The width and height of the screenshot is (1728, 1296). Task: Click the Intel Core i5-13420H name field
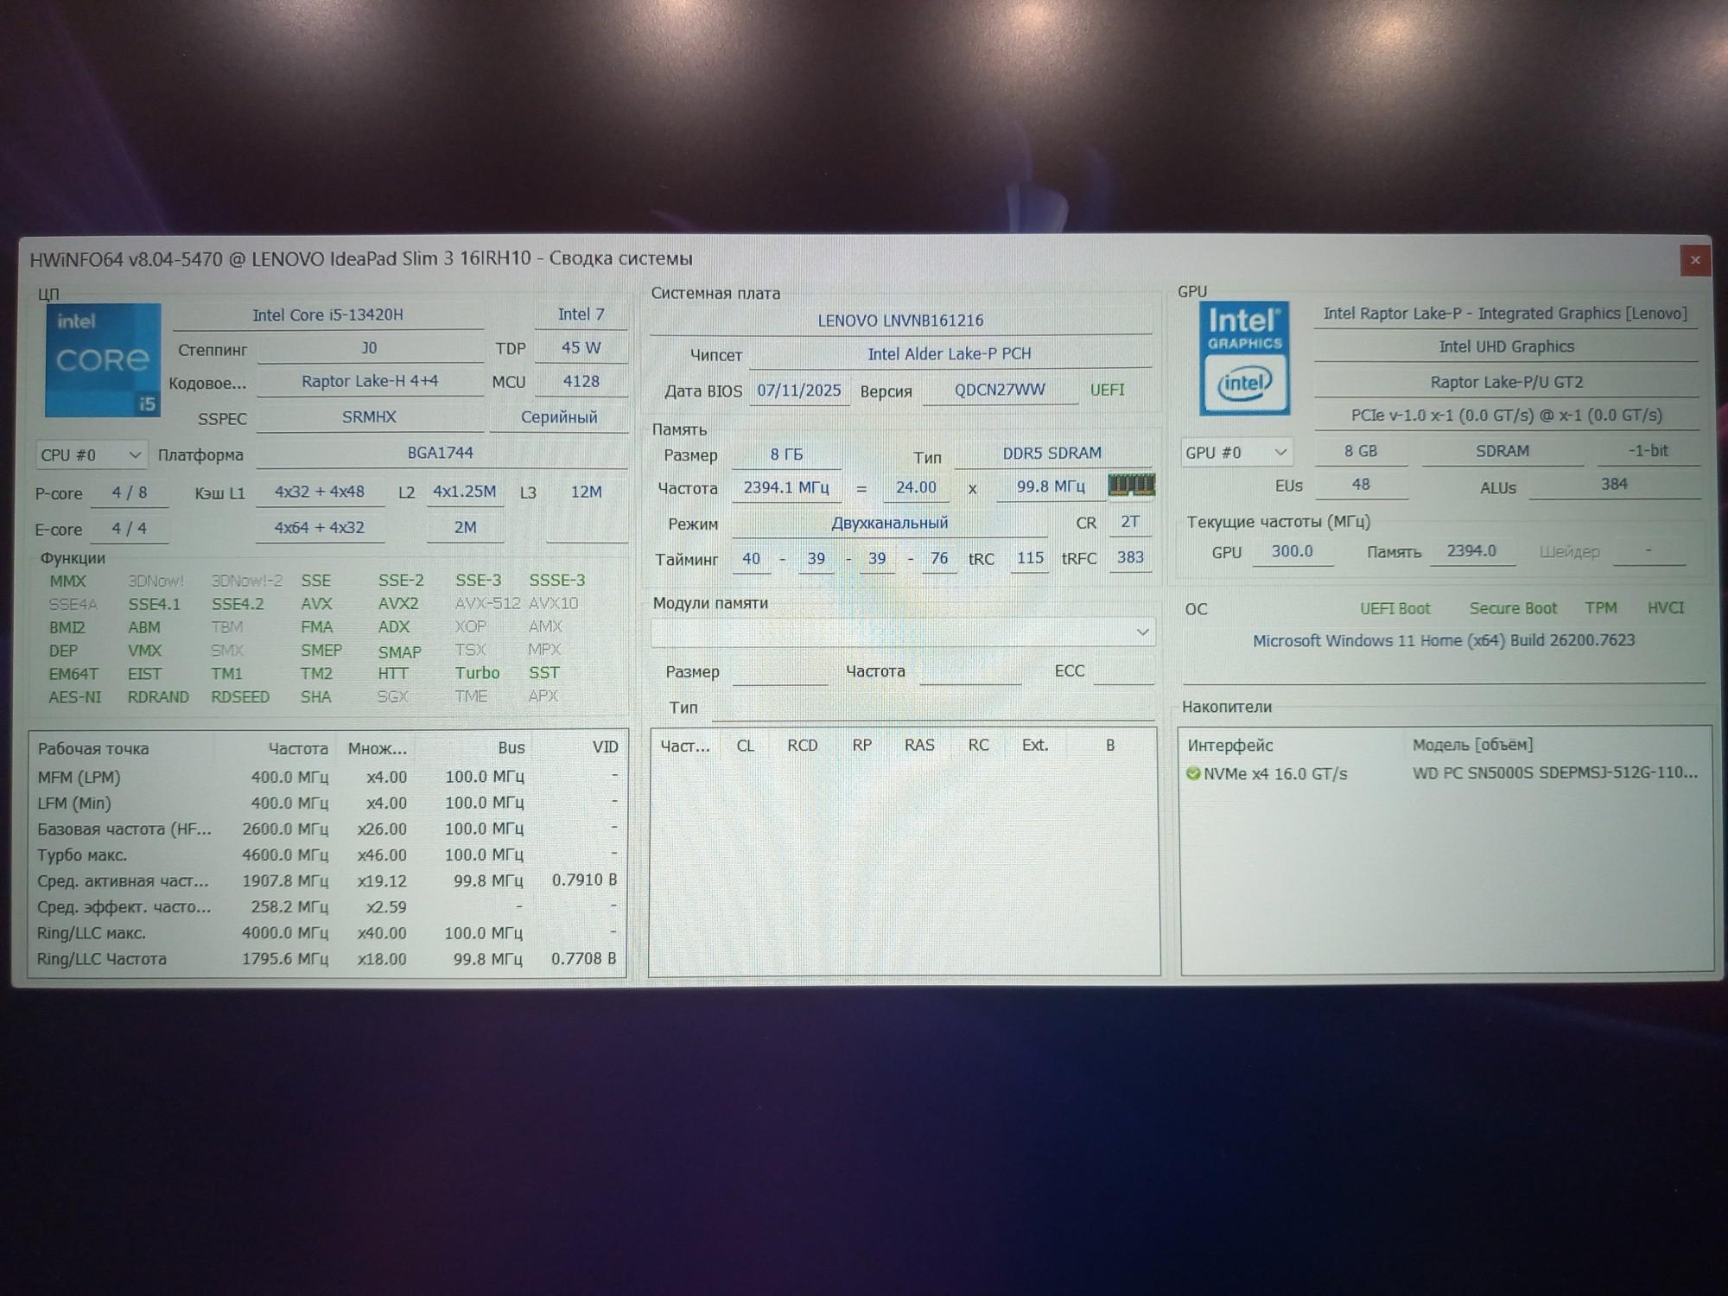(327, 315)
